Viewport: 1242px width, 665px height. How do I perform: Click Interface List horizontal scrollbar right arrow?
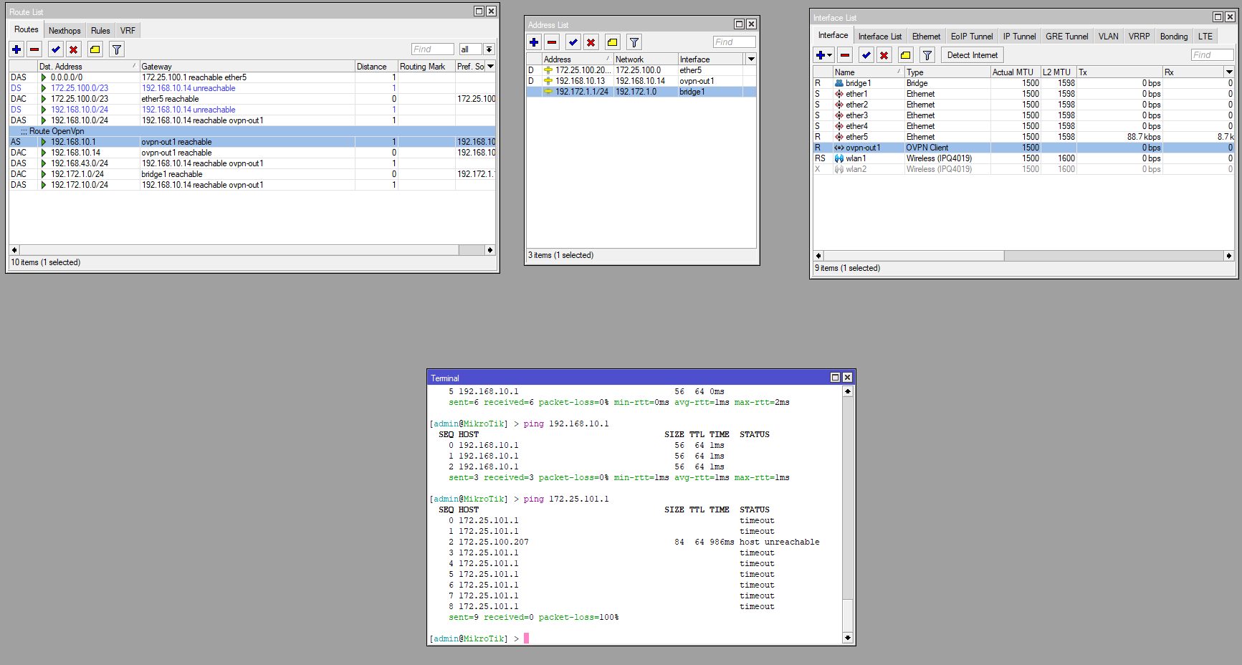pyautogui.click(x=1228, y=256)
